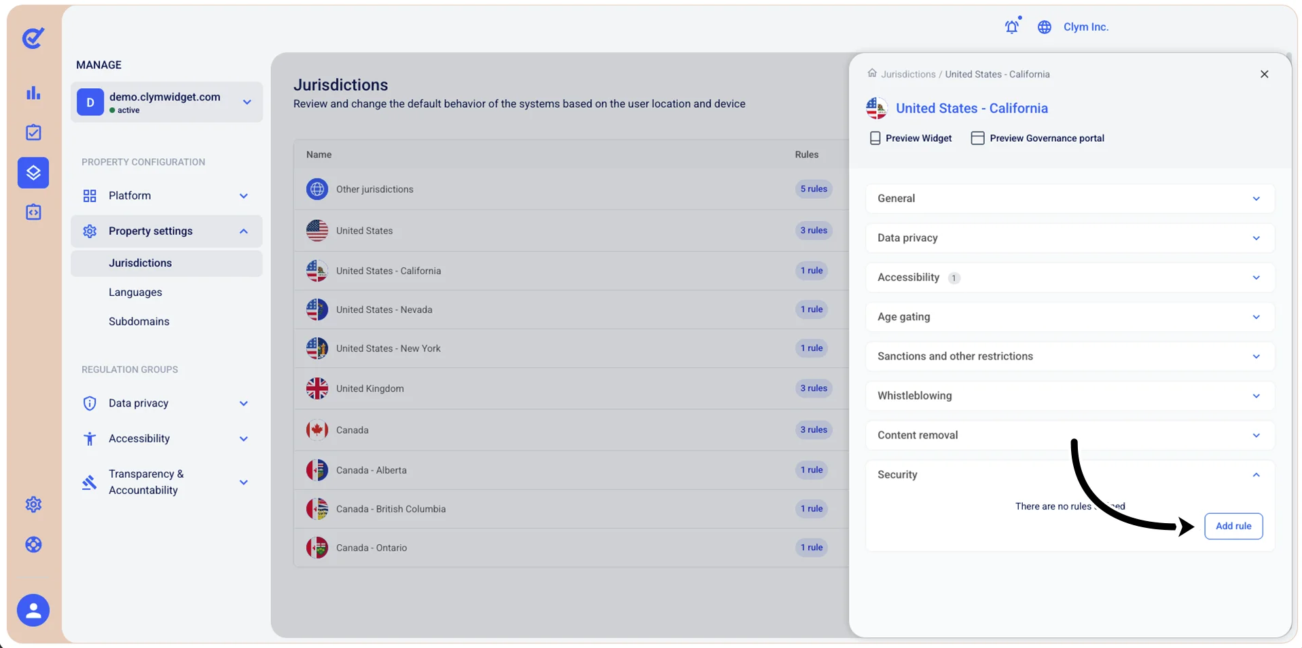This screenshot has height=648, width=1302.
Task: Open Jurisdictions in the sidebar
Action: pyautogui.click(x=166, y=263)
